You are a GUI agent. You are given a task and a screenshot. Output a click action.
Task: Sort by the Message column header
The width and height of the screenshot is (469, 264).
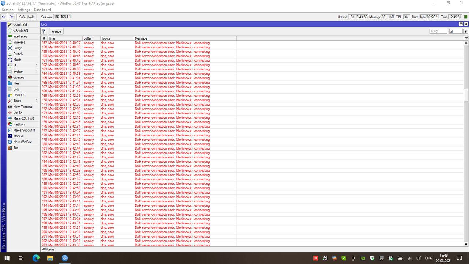click(185, 38)
